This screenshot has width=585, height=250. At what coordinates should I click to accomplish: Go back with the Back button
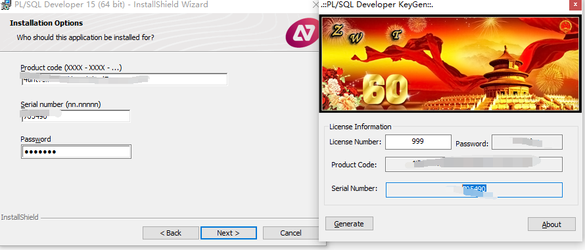(170, 233)
